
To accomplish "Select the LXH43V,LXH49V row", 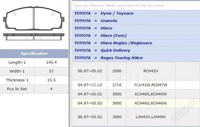I will click(x=150, y=117).
